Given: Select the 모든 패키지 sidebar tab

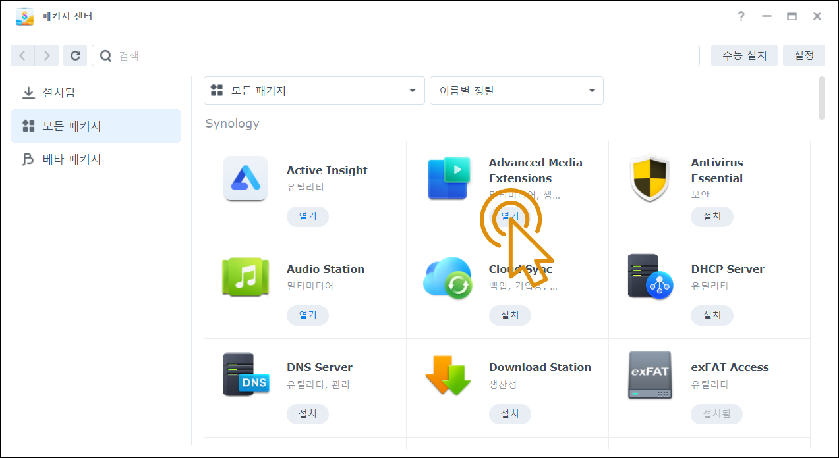Looking at the screenshot, I should 96,126.
